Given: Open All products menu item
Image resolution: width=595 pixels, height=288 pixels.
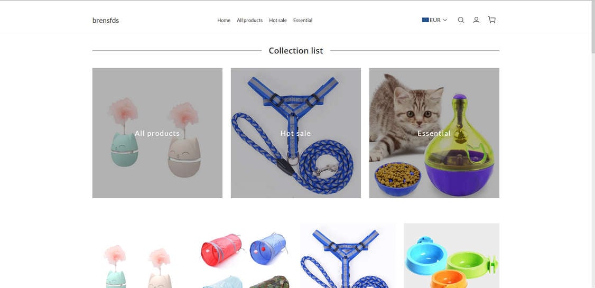Looking at the screenshot, I should coord(250,21).
